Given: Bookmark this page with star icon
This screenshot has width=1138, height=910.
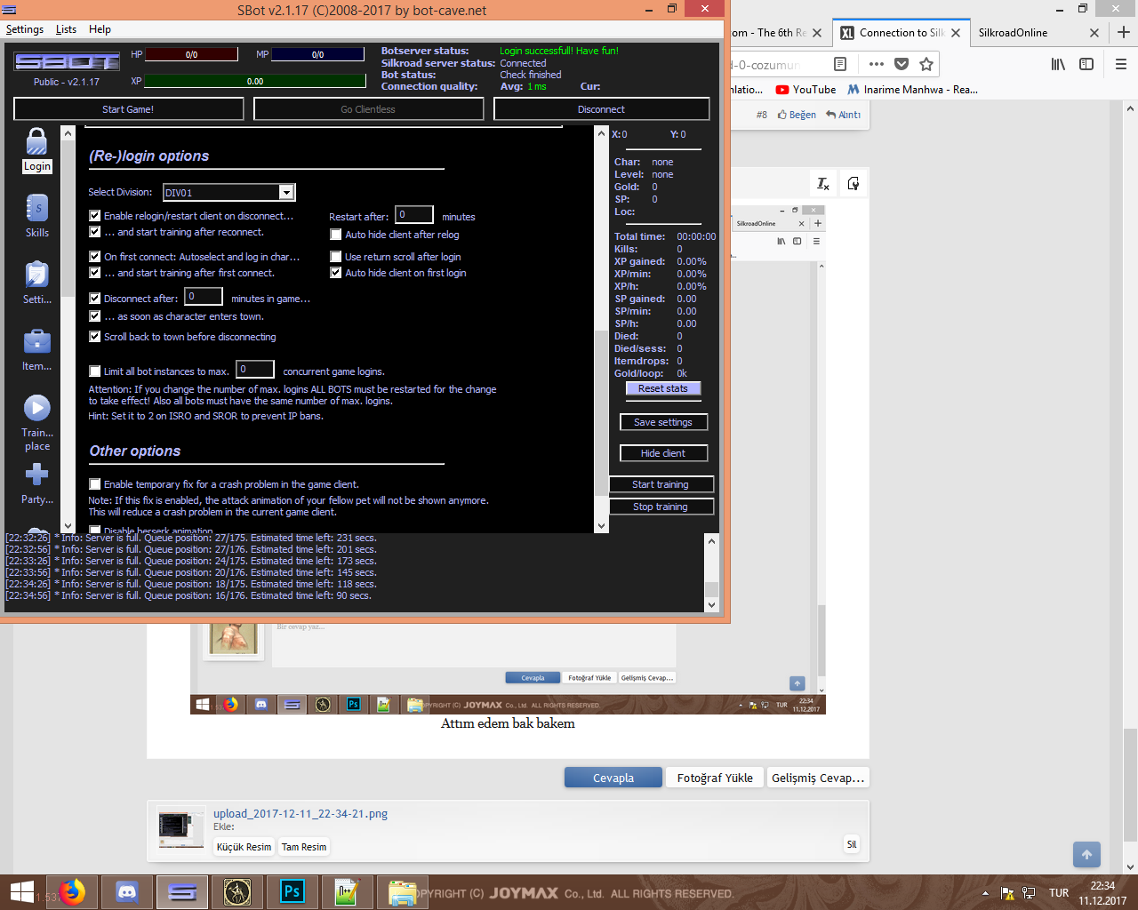Looking at the screenshot, I should point(926,64).
